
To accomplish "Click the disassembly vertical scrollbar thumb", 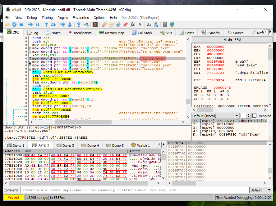I will click(188, 101).
